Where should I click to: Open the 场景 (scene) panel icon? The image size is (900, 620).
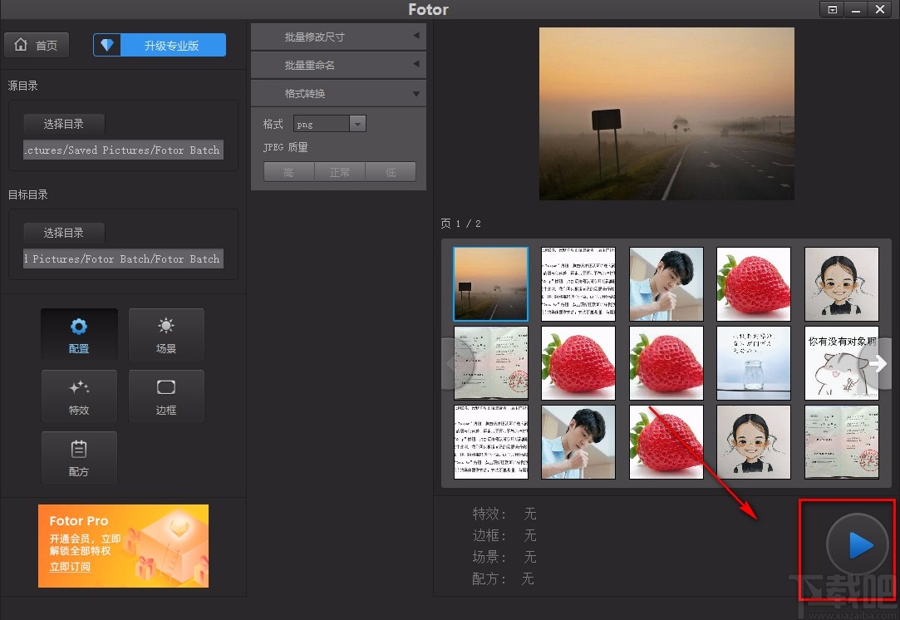click(x=166, y=334)
